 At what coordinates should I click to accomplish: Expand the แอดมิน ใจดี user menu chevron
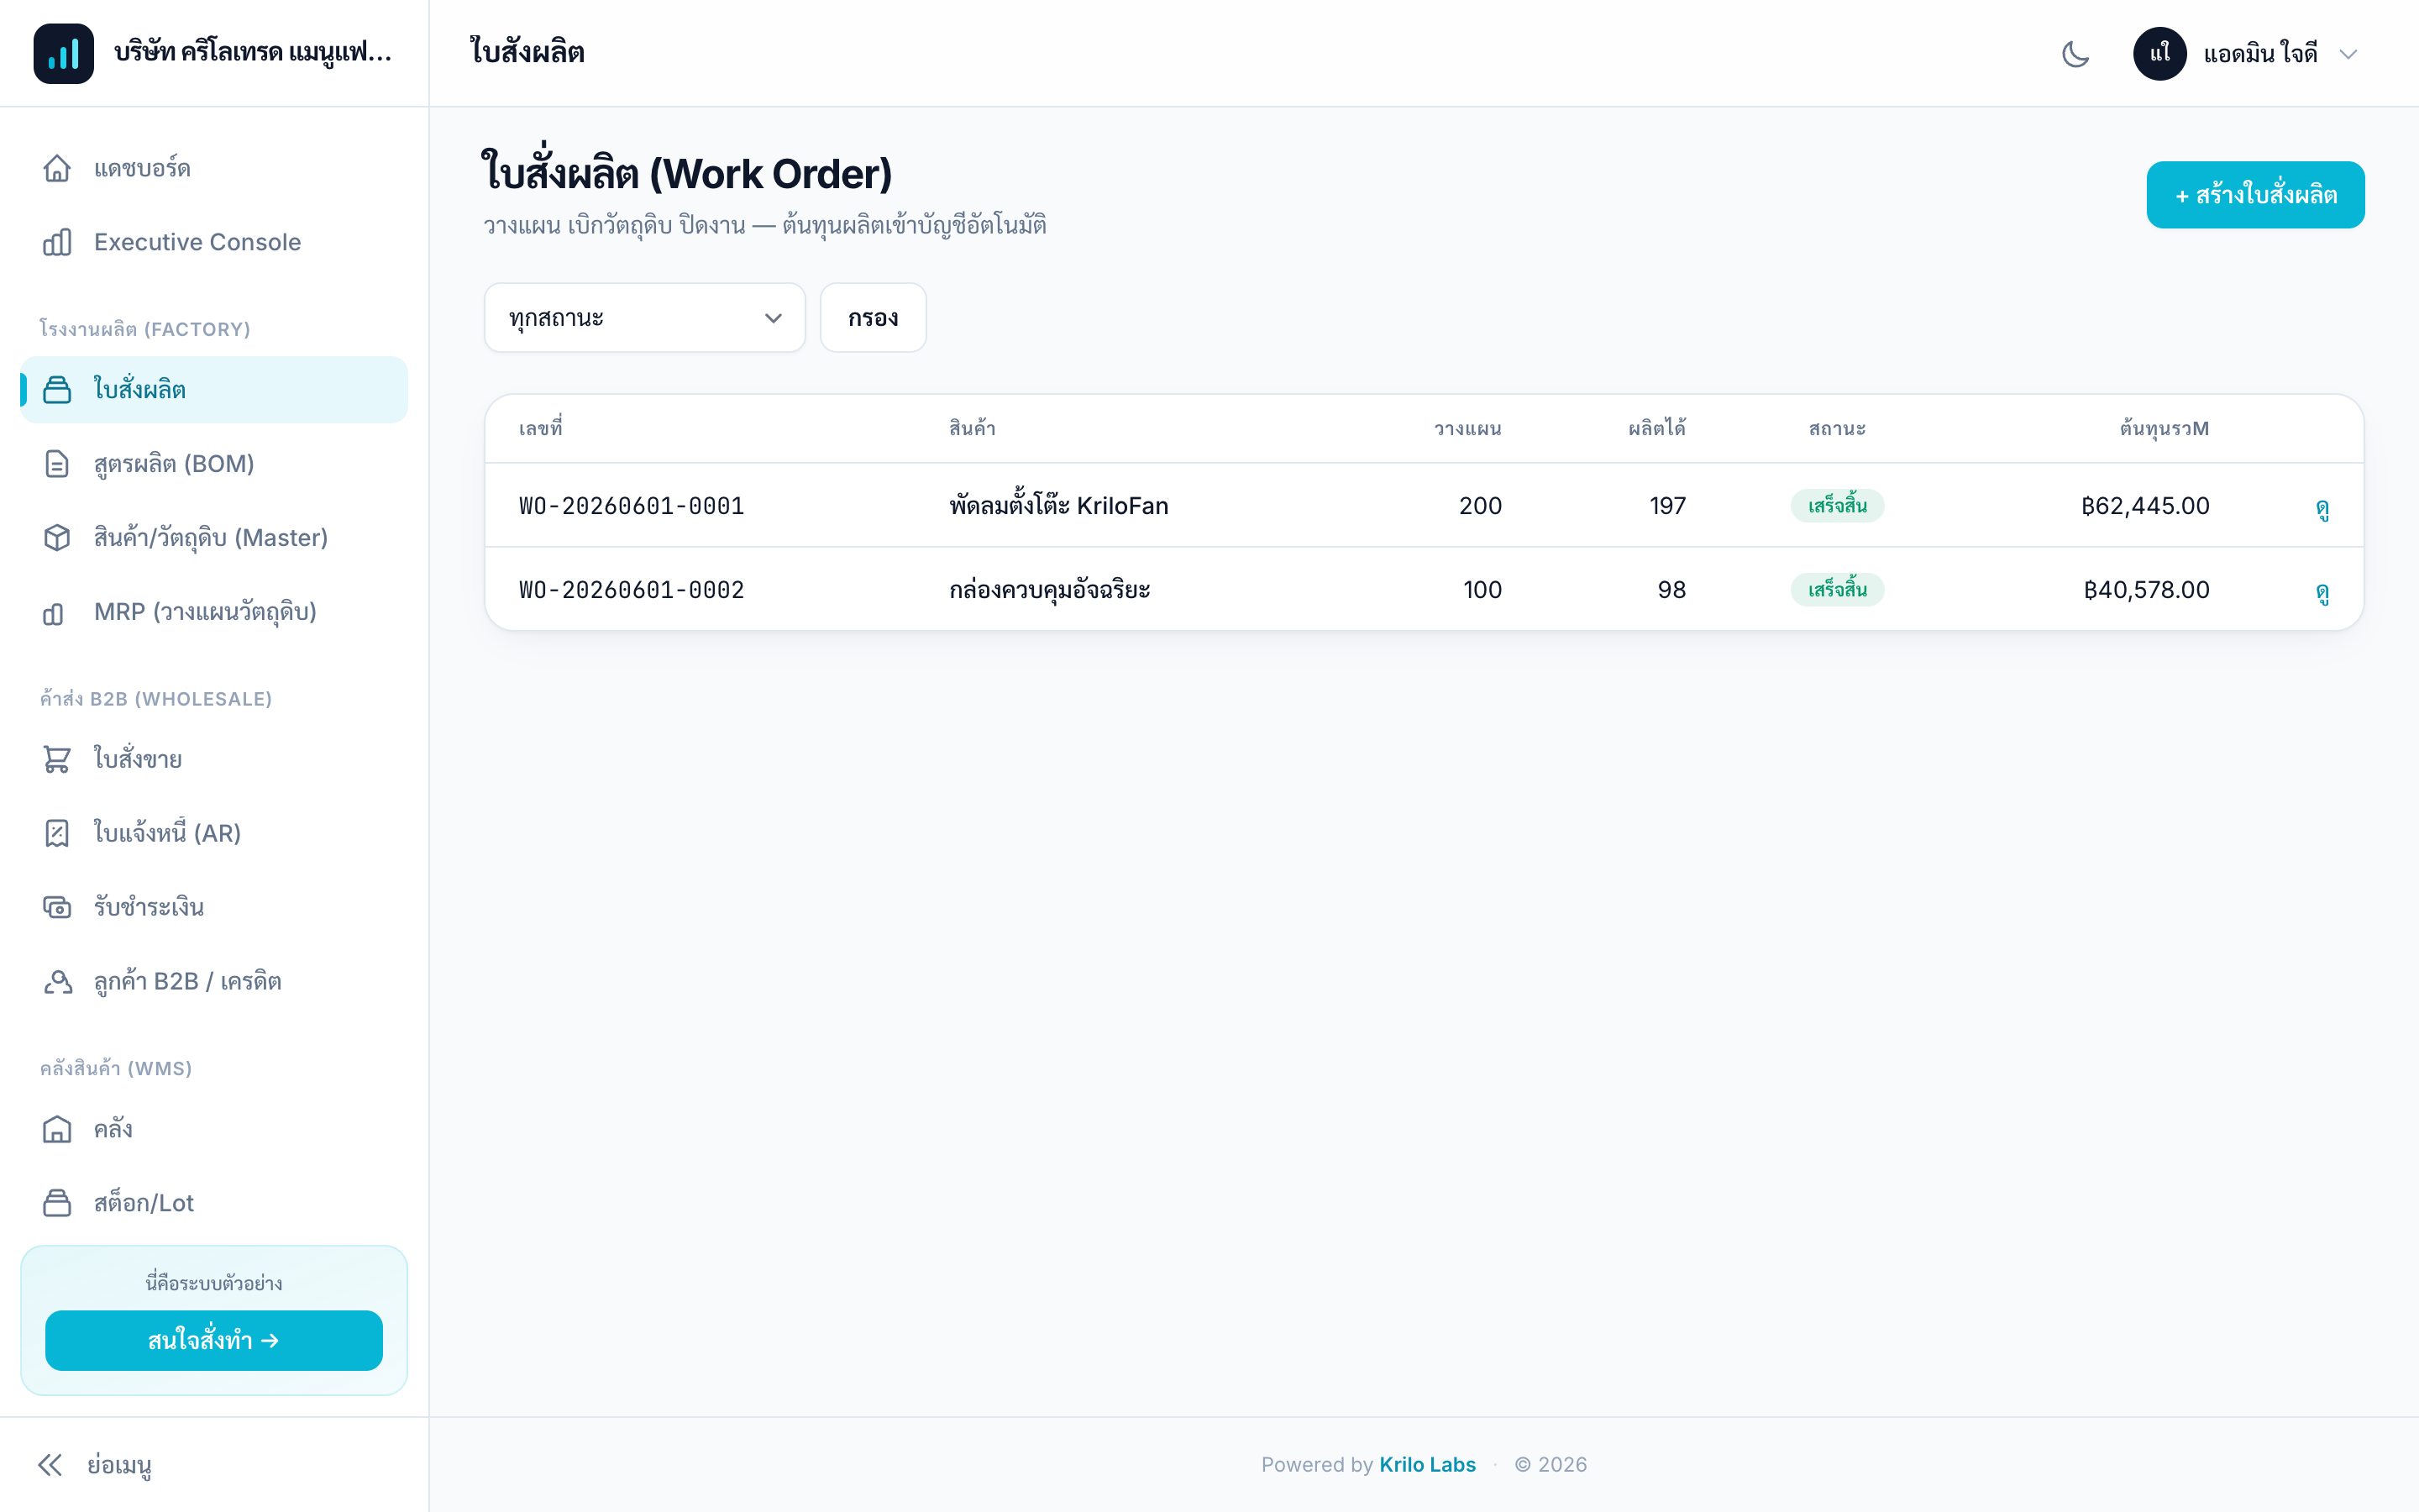[2348, 54]
